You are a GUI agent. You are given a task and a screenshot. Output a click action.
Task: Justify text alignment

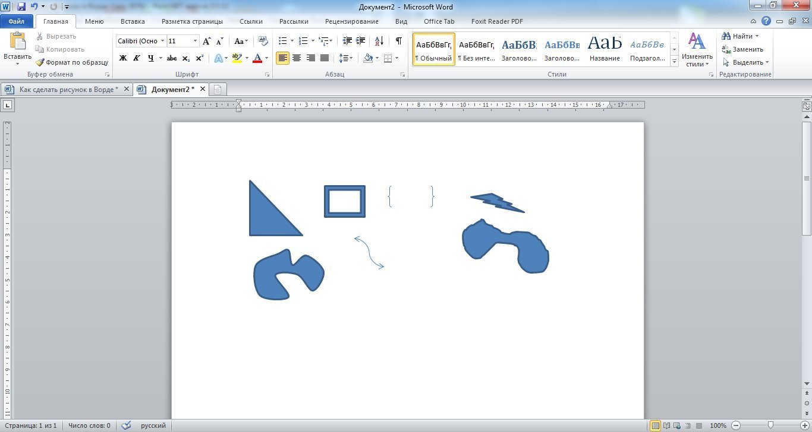325,58
